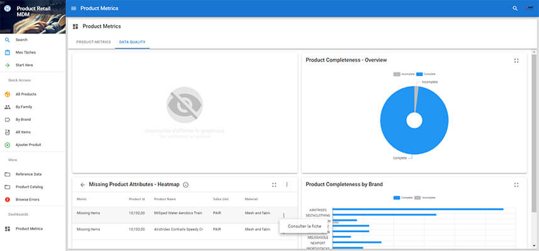
Task: Click the info icon next to Heatmap title
Action: 186,185
